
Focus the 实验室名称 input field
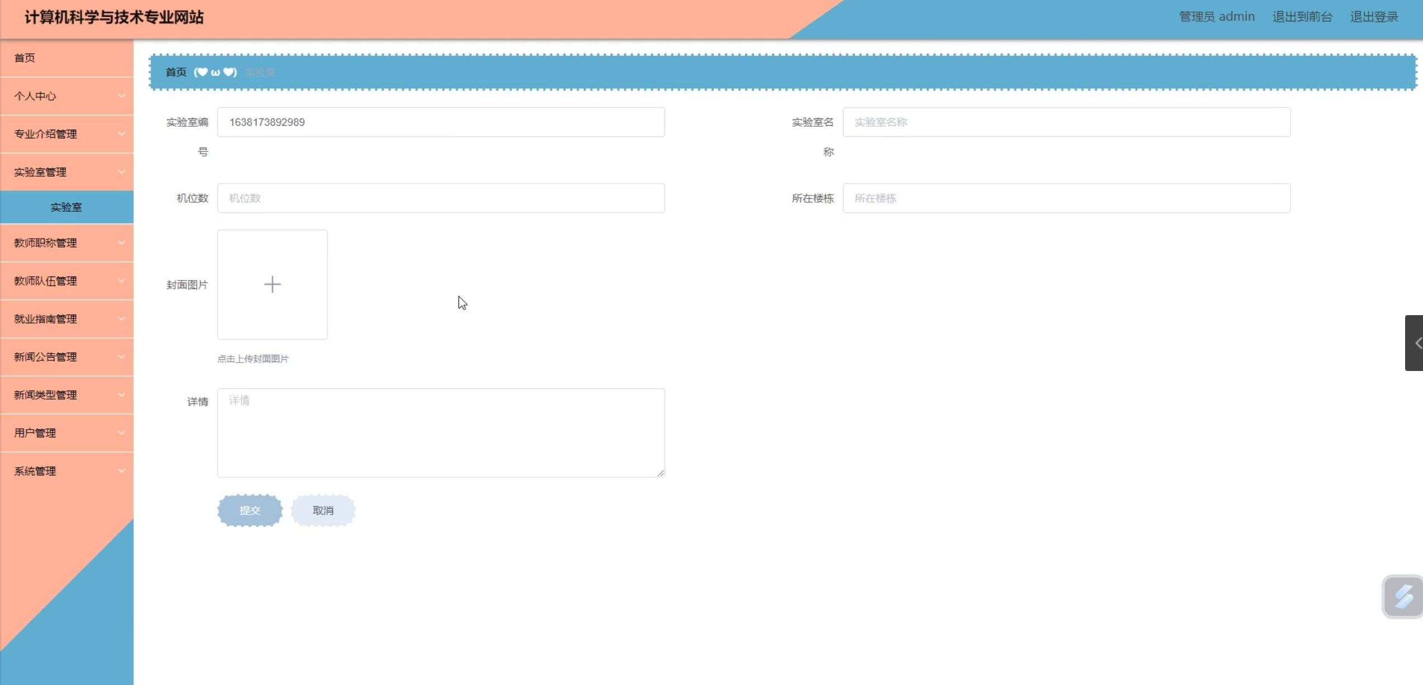1066,122
